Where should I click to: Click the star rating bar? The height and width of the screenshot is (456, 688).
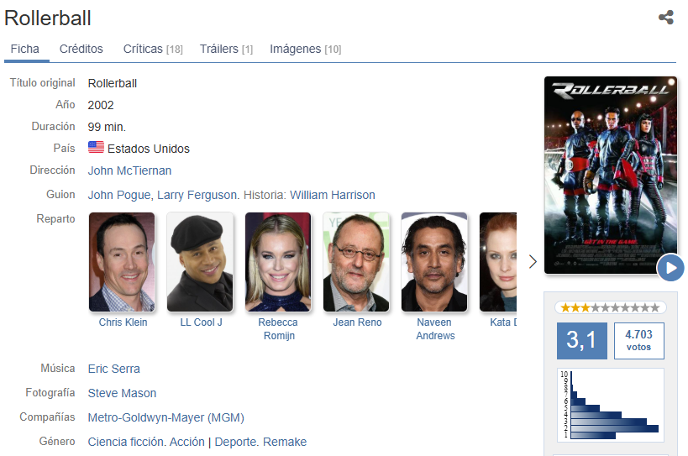611,307
